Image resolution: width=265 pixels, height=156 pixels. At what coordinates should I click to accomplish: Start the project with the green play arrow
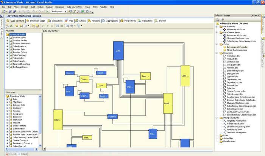[x=47, y=11]
